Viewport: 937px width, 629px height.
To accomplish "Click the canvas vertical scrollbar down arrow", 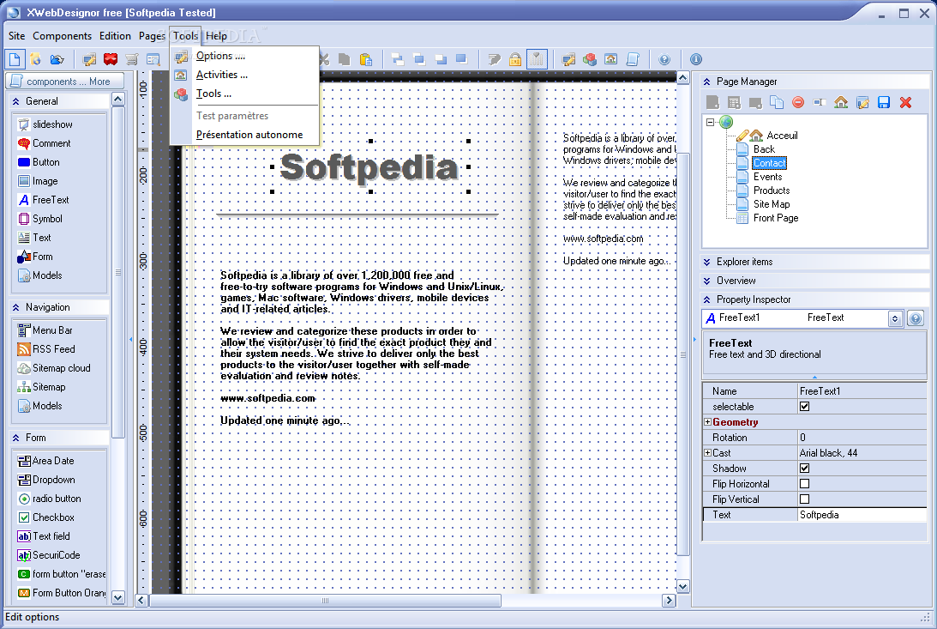I will point(682,587).
